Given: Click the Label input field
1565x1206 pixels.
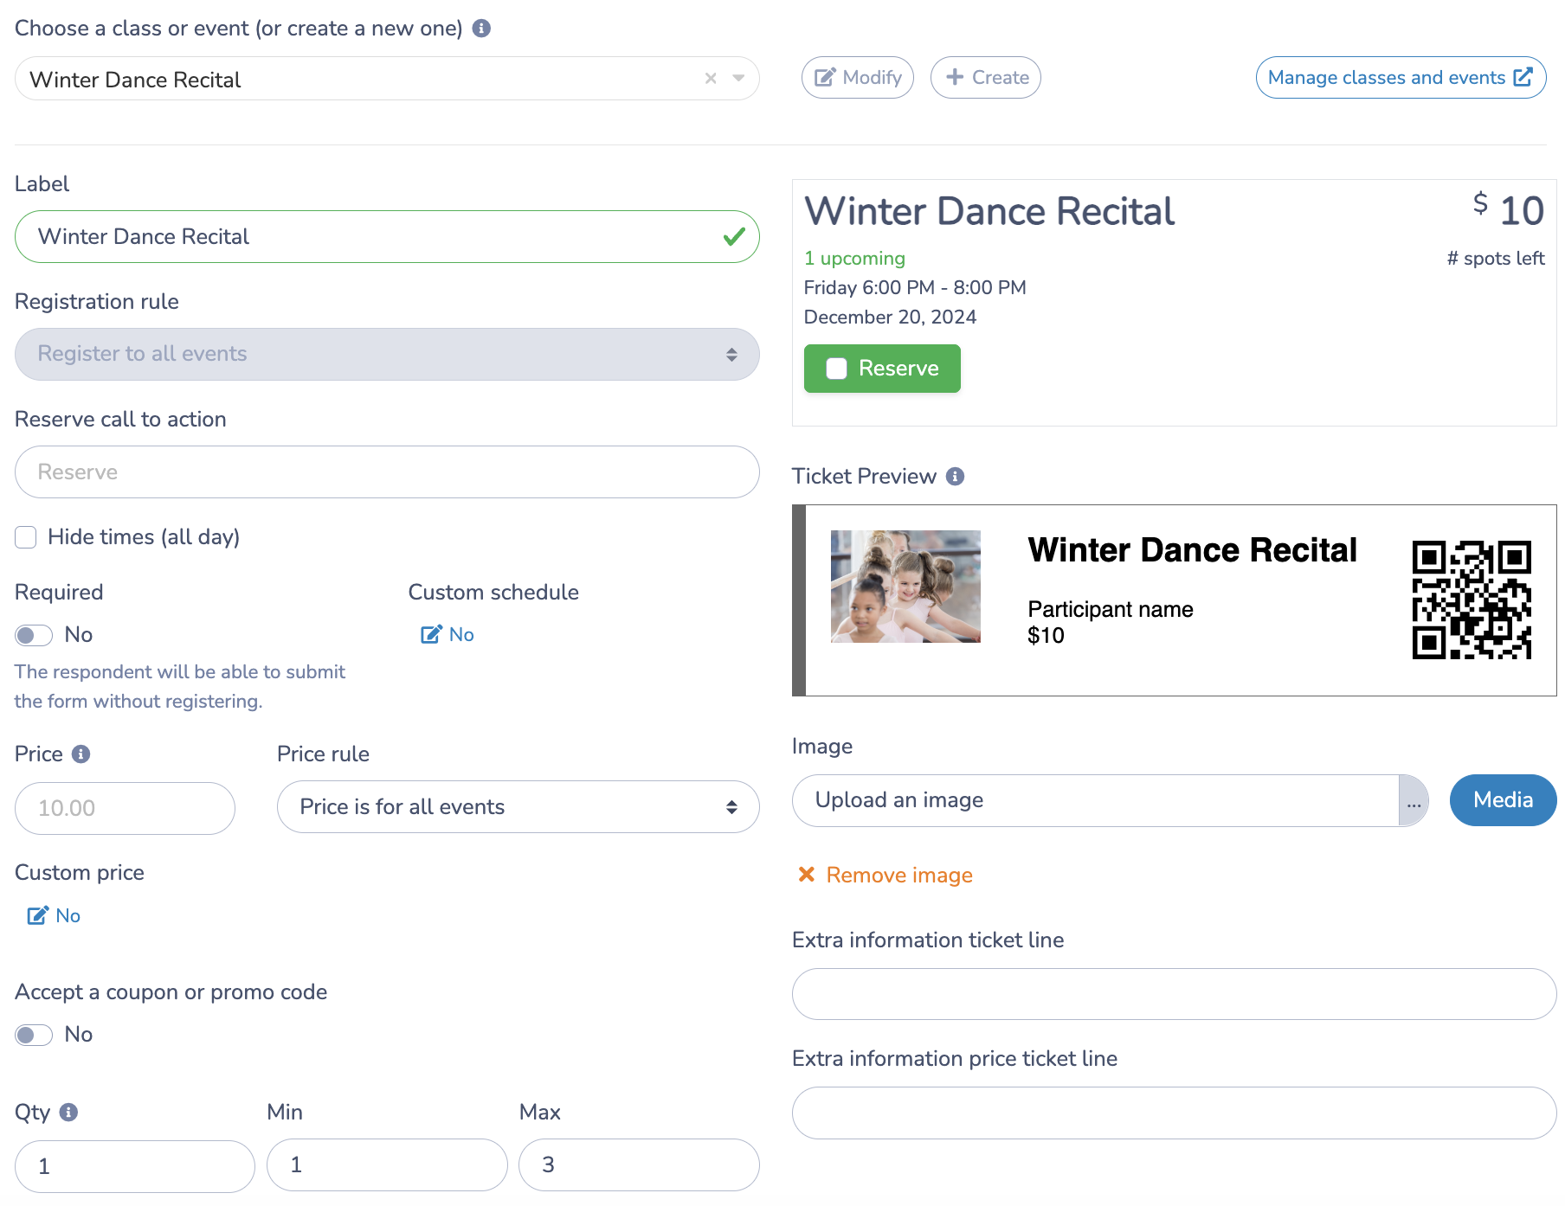Looking at the screenshot, I should point(387,237).
